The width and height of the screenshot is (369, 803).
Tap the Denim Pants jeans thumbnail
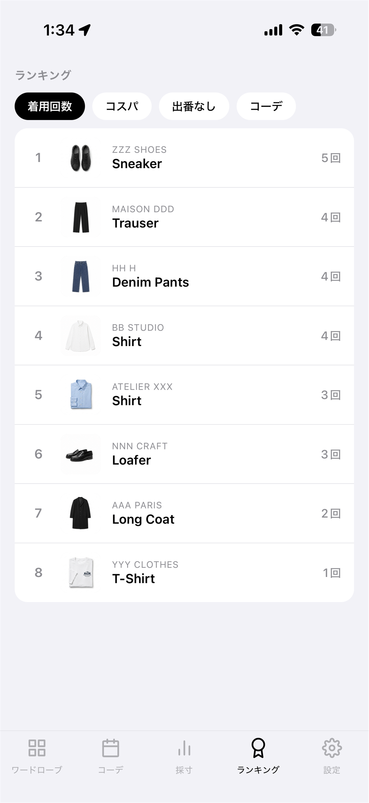pos(81,276)
